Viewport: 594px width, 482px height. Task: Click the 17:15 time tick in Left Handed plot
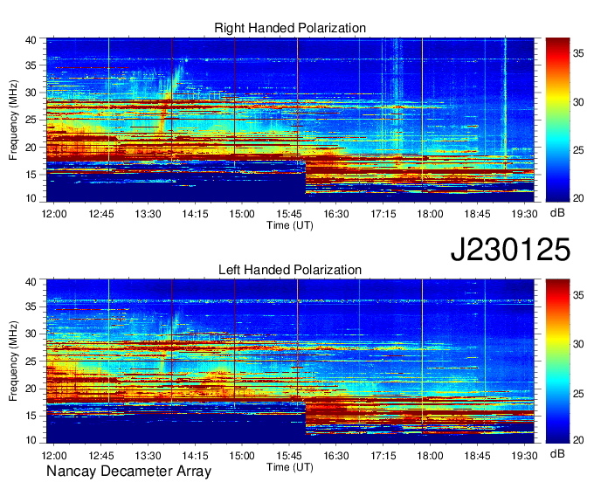click(x=383, y=456)
